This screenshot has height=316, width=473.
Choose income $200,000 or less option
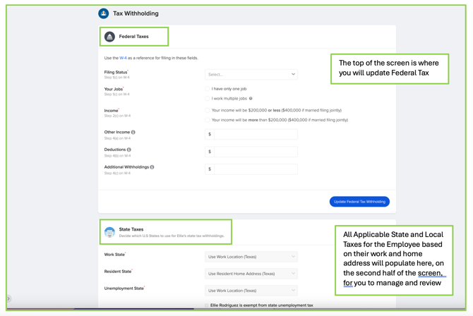(x=208, y=110)
